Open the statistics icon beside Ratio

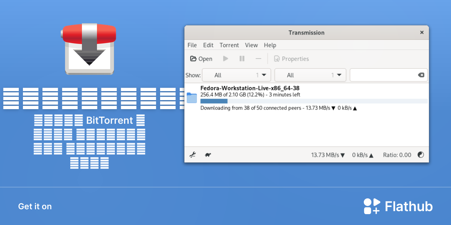[x=421, y=154]
